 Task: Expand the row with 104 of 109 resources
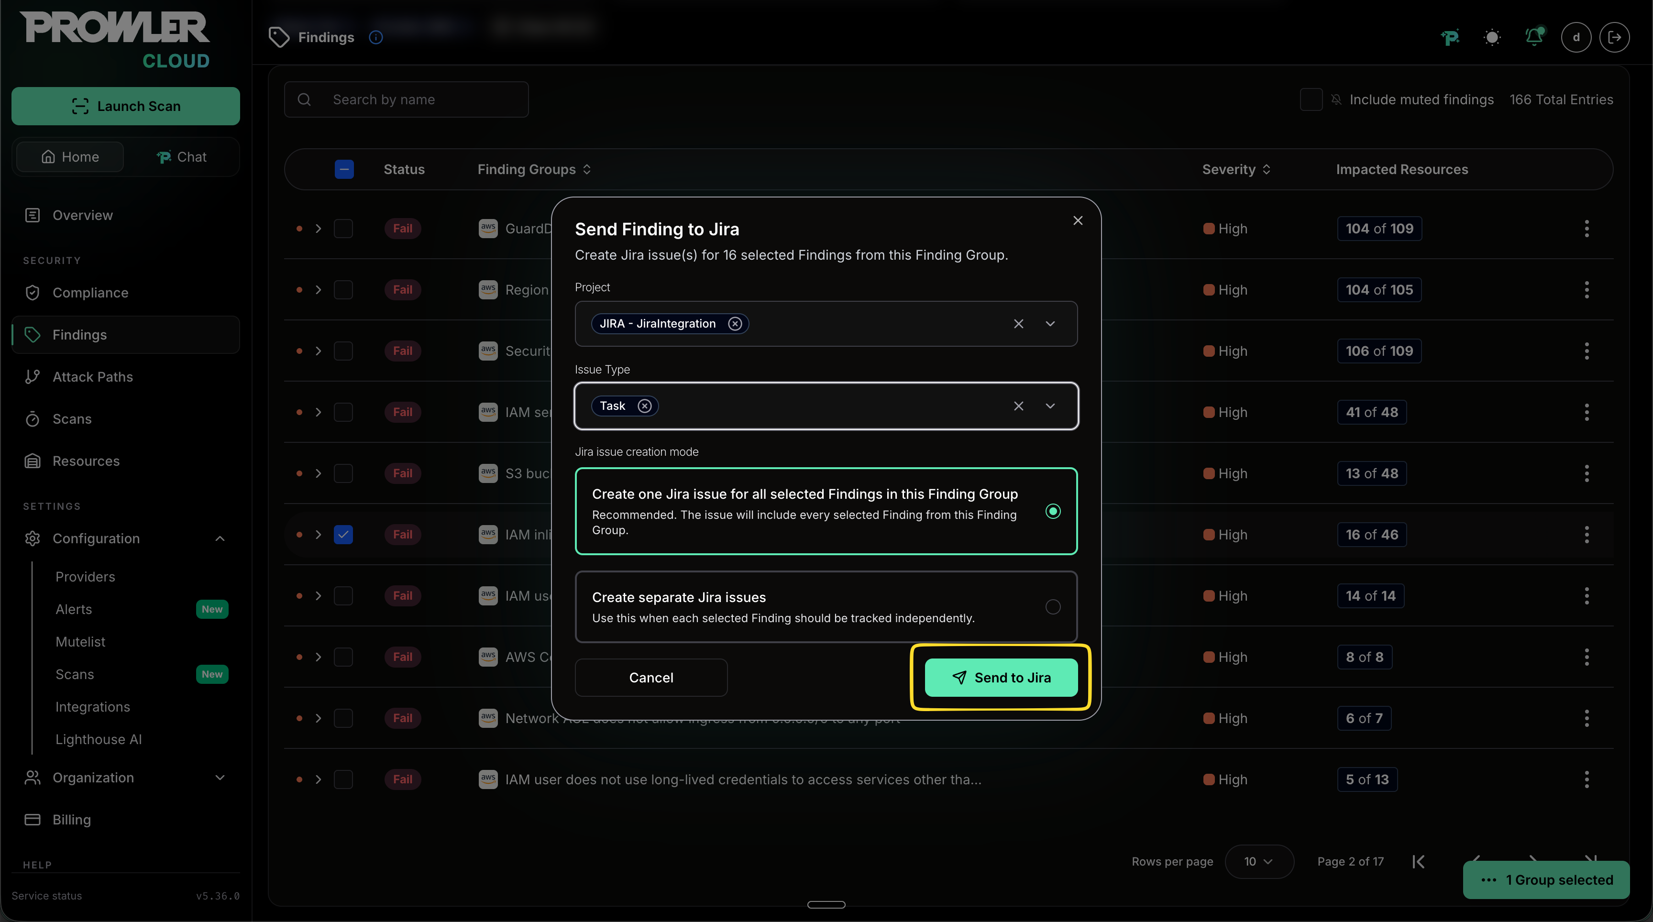click(318, 229)
